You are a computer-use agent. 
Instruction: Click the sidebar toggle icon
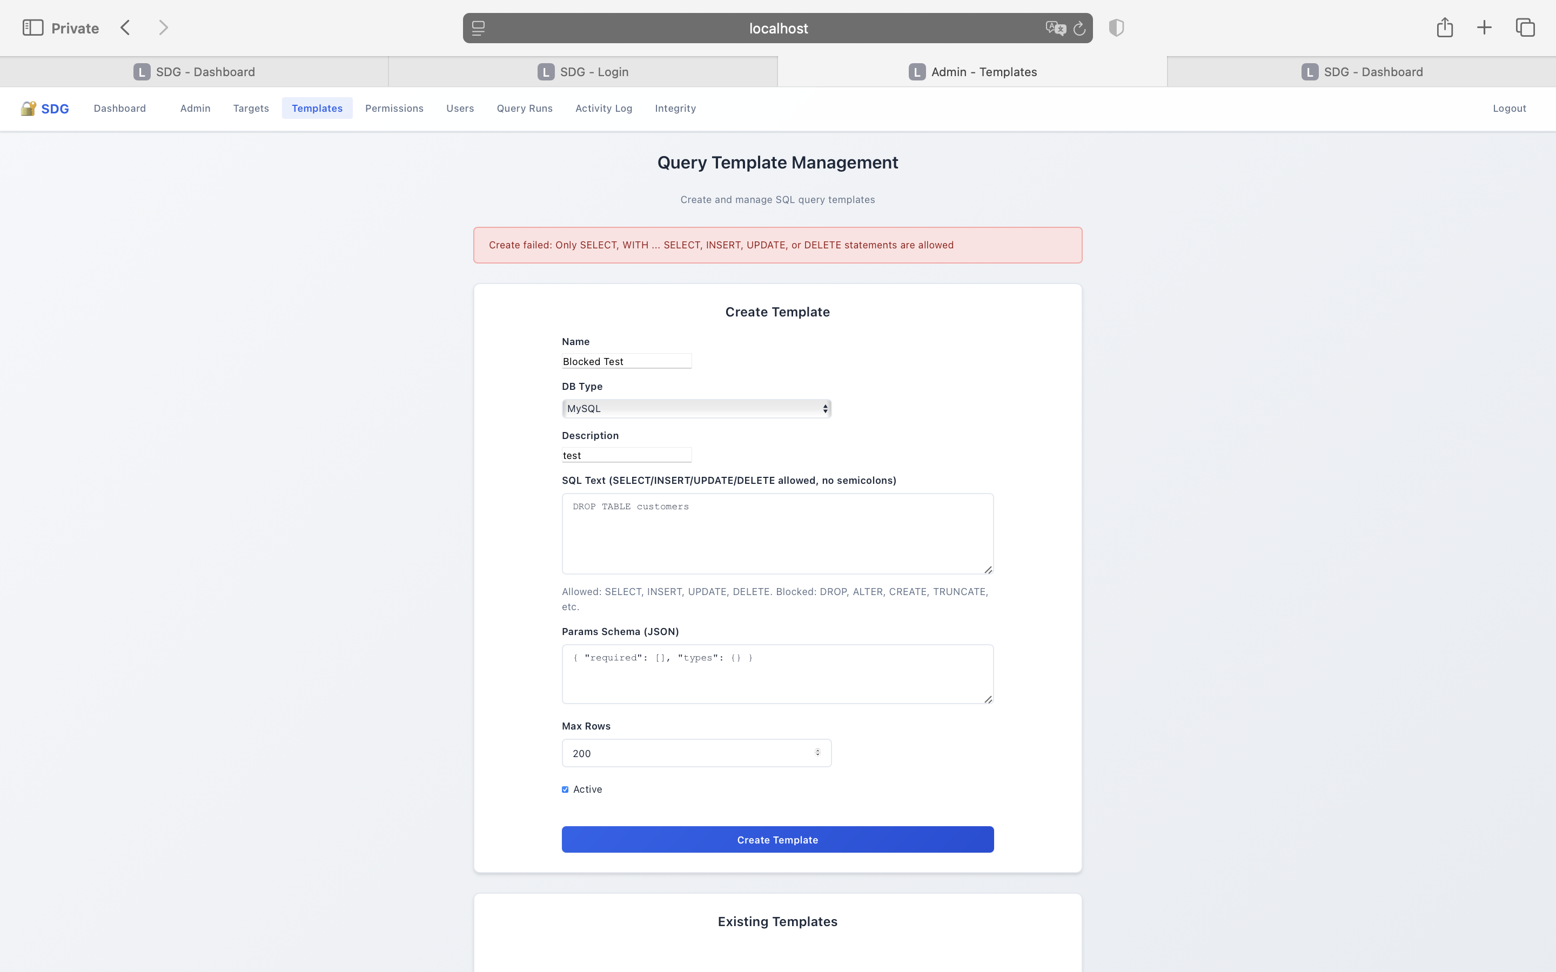click(33, 28)
